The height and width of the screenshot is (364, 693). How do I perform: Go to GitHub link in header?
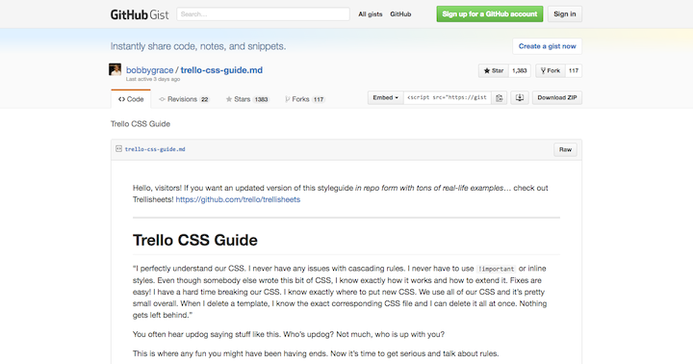pyautogui.click(x=400, y=14)
